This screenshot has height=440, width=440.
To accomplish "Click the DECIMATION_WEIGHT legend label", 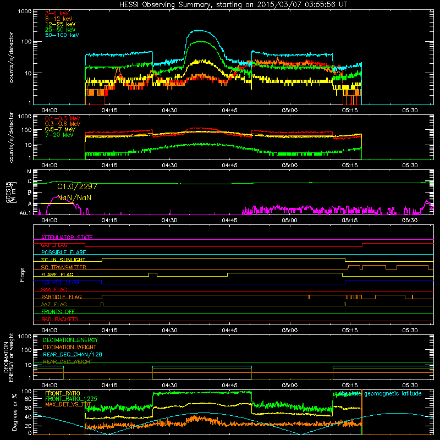I will point(70,348).
